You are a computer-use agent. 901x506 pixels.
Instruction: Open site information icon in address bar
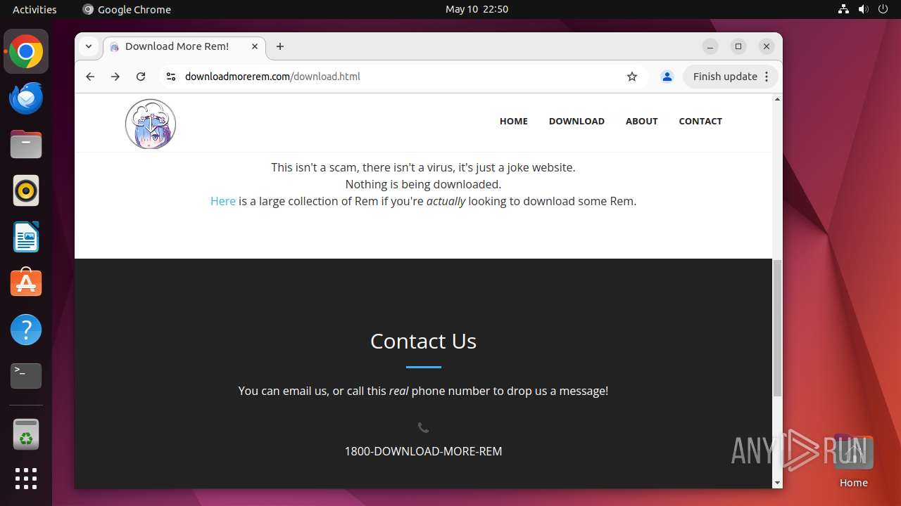pos(170,77)
